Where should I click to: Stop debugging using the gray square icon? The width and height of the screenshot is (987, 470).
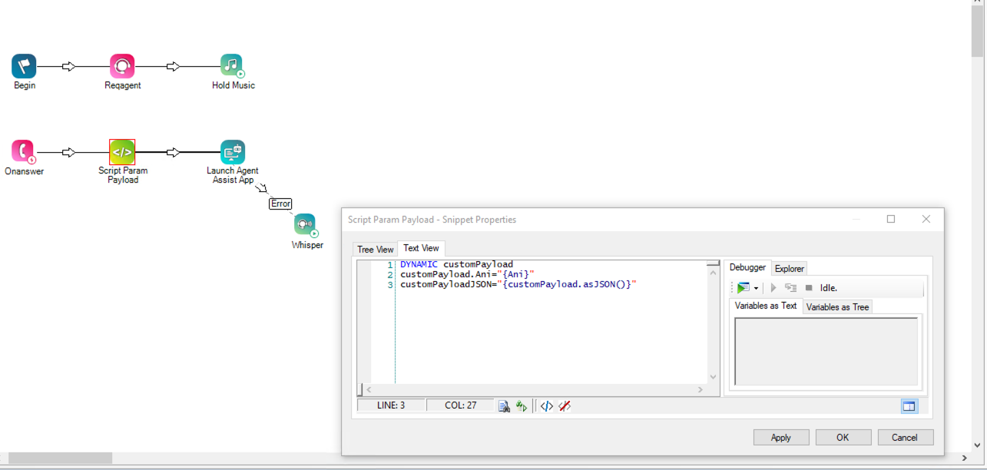click(808, 287)
